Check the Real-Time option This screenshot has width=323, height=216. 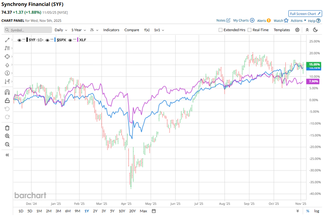tap(249, 30)
